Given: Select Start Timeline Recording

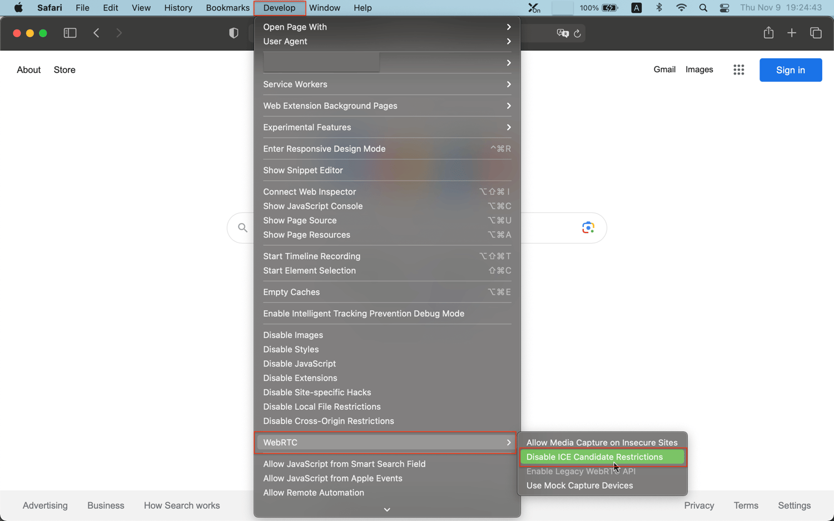Looking at the screenshot, I should coord(387,256).
